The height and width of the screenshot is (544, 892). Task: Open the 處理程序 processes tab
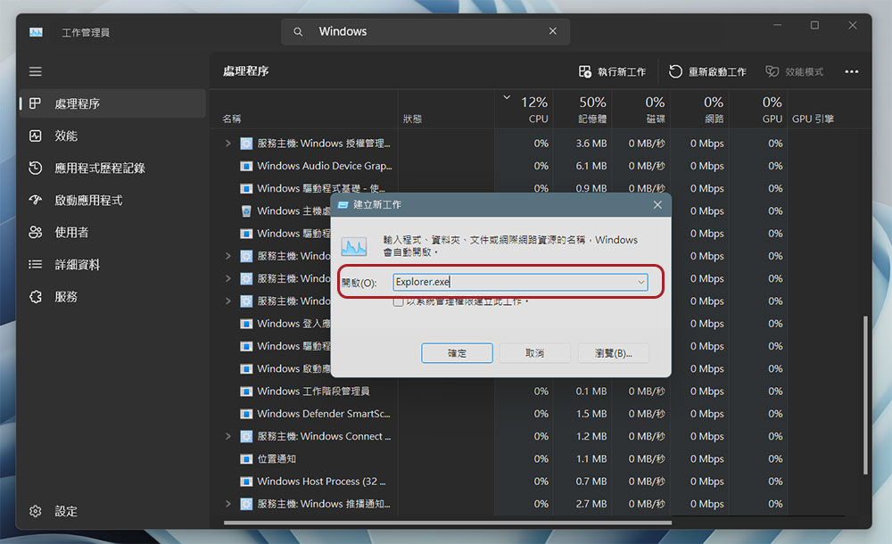[112, 103]
